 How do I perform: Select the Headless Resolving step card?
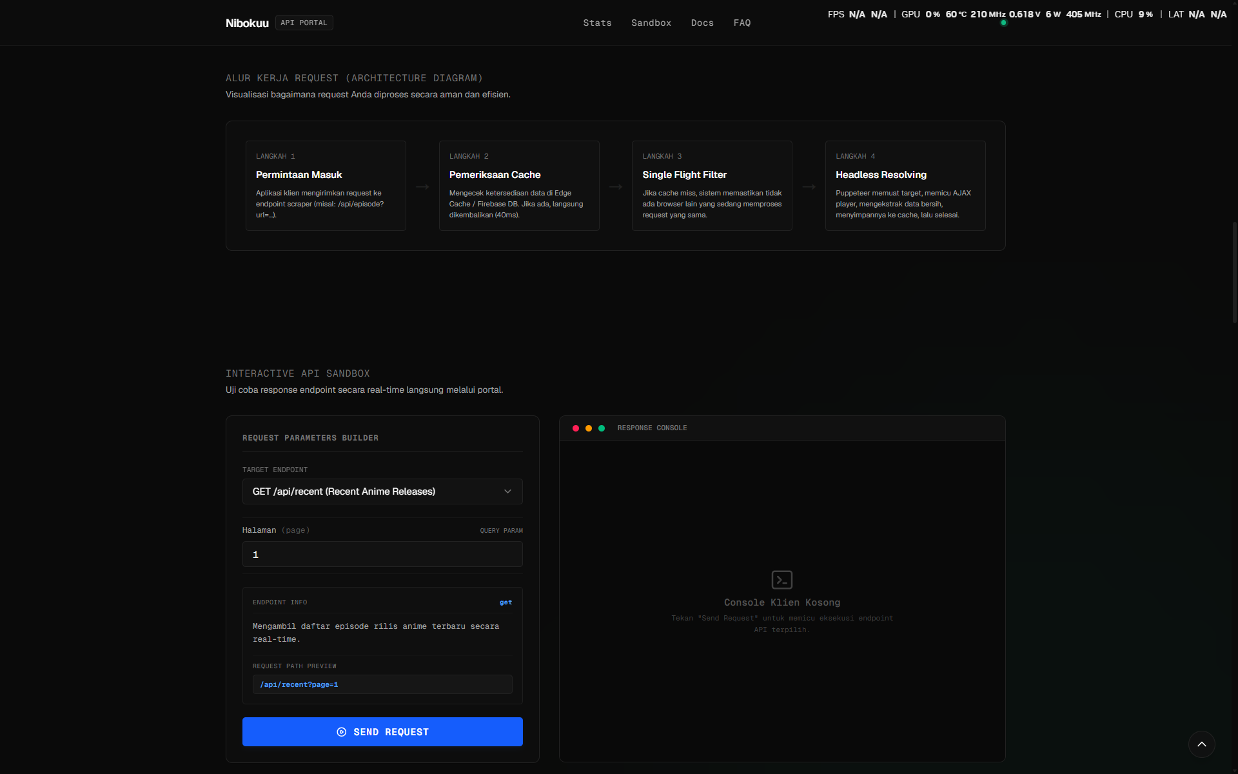point(905,186)
